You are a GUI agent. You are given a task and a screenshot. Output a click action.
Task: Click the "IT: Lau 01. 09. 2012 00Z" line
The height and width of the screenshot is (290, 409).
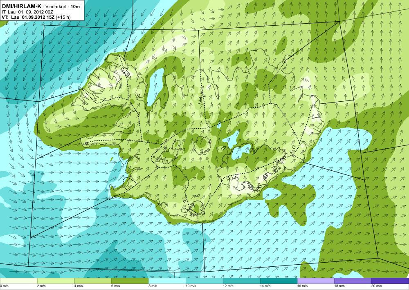(27, 12)
